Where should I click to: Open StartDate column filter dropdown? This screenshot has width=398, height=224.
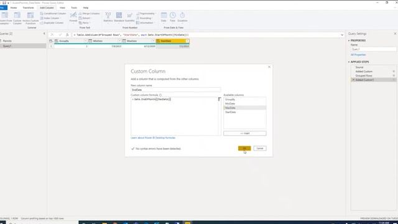click(x=187, y=41)
